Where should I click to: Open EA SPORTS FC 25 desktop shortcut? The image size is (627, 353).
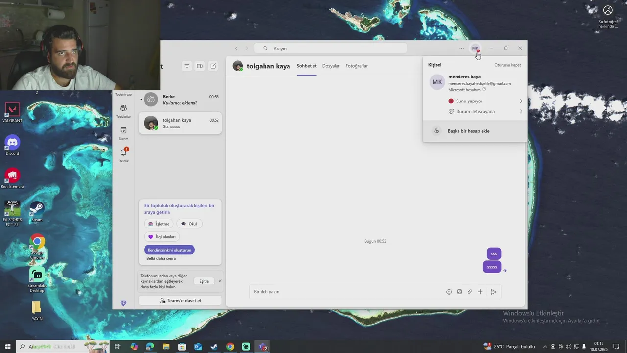click(x=12, y=213)
